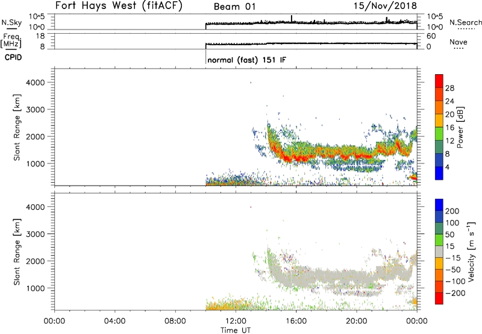Click the 4000 tick on the power panel
Screen dimensions: 482x334
coord(36,83)
